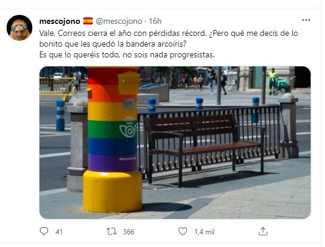Image resolution: width=325 pixels, height=247 pixels.
Task: Click the 41 replies count
Action: [x=59, y=231]
